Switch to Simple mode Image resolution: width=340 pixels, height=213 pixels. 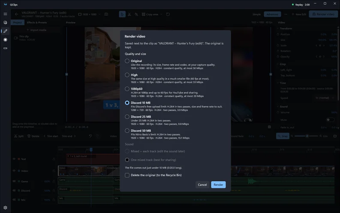pyautogui.click(x=256, y=14)
